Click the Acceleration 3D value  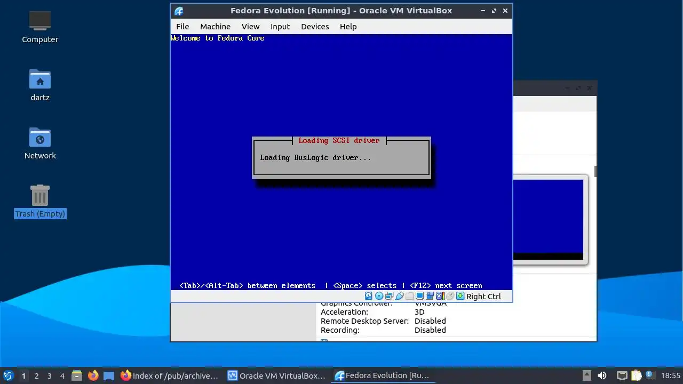coord(419,312)
